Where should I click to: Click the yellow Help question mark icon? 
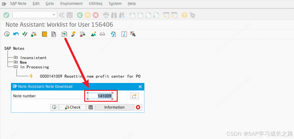pyautogui.click(x=185, y=15)
